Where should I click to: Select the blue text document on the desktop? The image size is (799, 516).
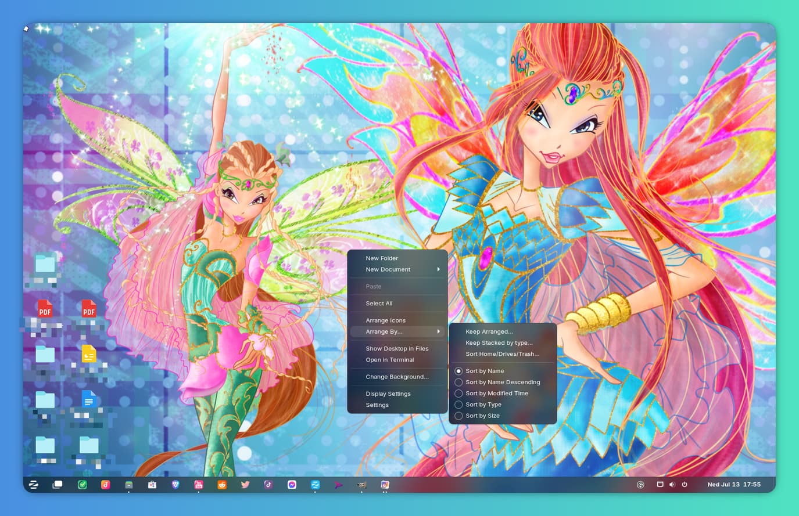pyautogui.click(x=89, y=399)
